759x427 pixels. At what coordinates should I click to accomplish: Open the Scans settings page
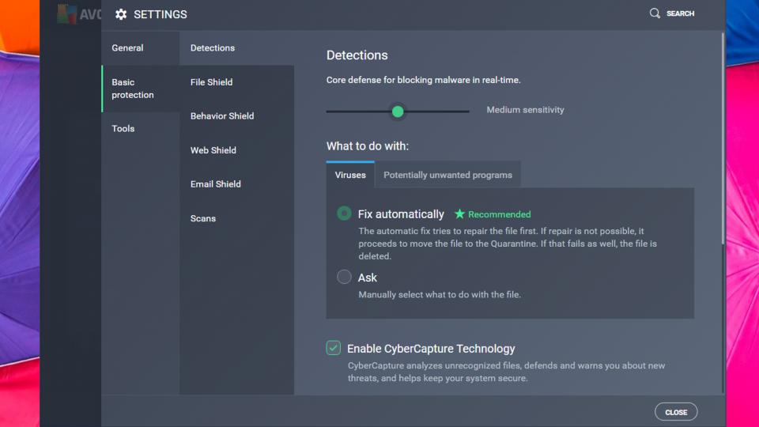[203, 218]
